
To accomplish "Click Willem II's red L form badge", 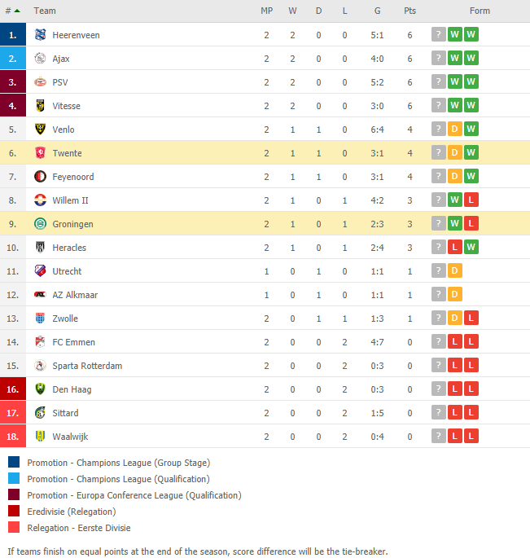I will [471, 200].
